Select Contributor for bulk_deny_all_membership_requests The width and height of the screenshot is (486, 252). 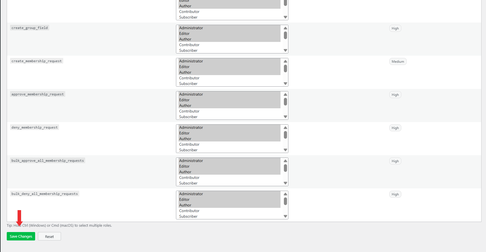[x=189, y=211]
